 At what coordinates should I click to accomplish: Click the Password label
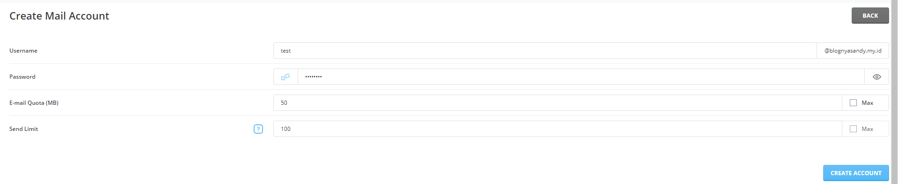click(x=22, y=77)
